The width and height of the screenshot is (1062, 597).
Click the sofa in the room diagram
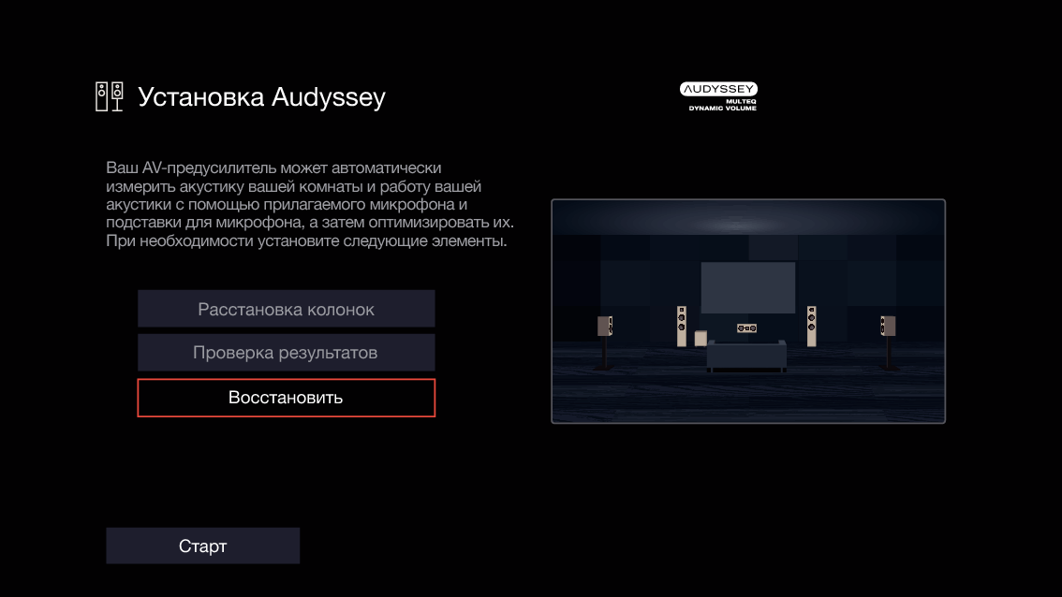(x=747, y=356)
